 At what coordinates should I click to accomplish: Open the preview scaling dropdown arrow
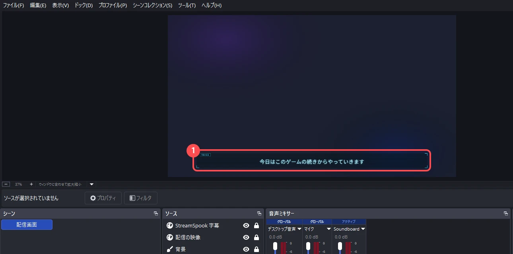[91, 184]
